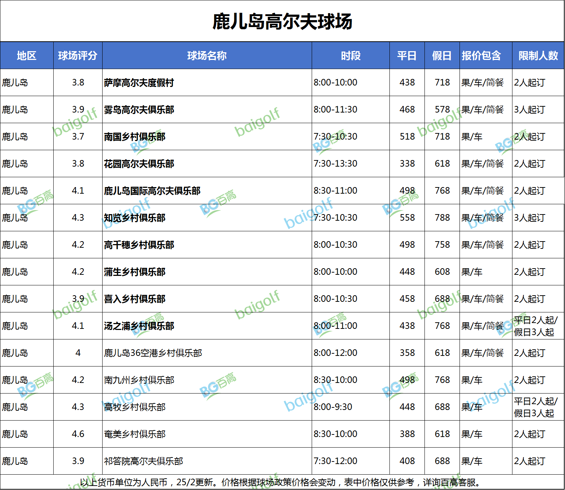Viewport: 565px width, 490px height.
Task: Select the 鹿儿岛国际高尔夫俱乐部 cell
Action: coord(152,191)
